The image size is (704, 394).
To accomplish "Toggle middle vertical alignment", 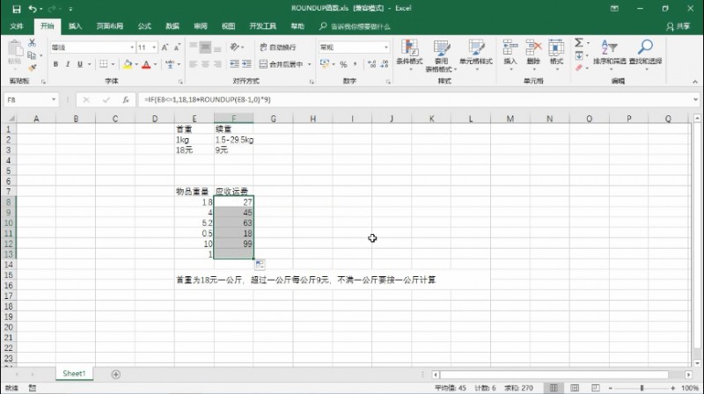I will 205,47.
